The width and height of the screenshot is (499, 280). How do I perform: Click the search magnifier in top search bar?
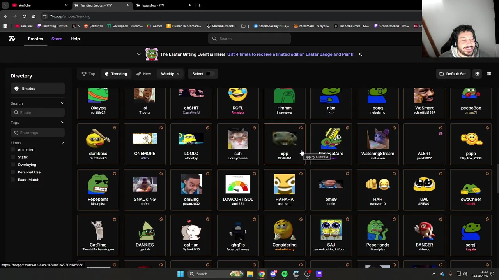coord(214,38)
